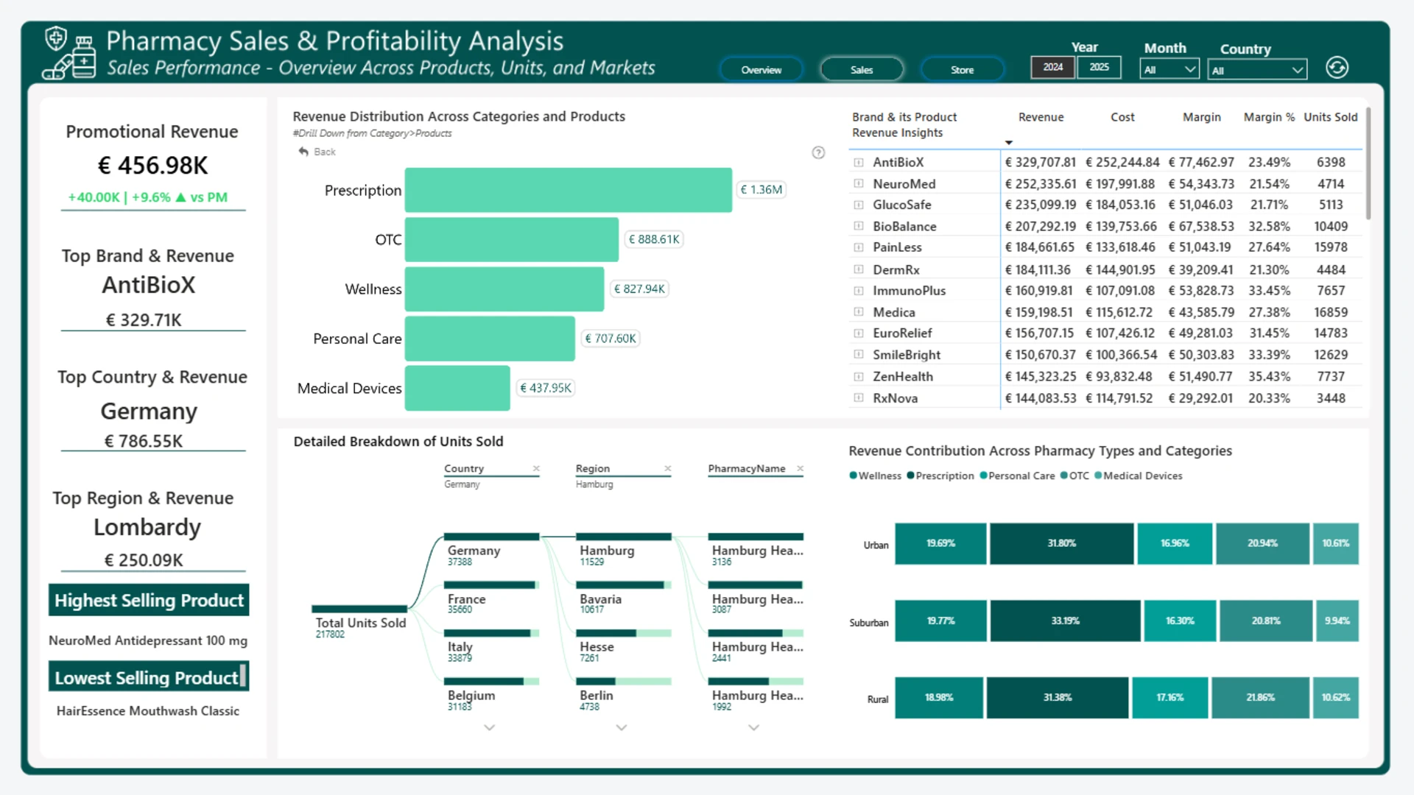Select the 2025 year slicer
1414x795 pixels.
click(1099, 67)
